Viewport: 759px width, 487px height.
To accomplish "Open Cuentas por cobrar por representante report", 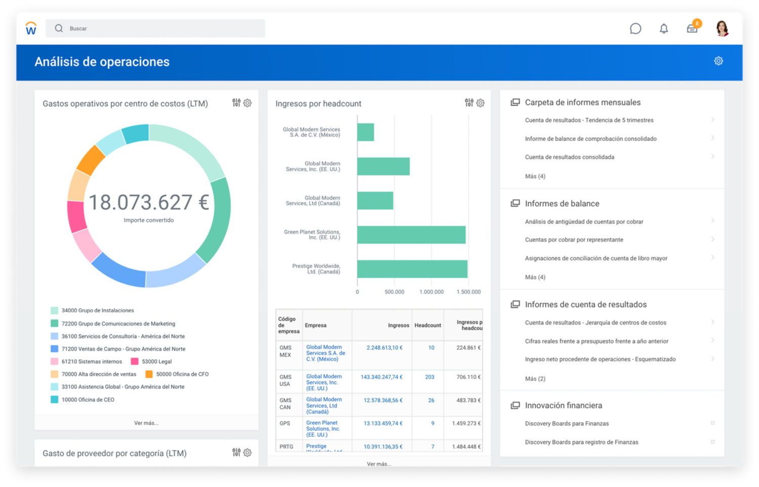I will 574,239.
